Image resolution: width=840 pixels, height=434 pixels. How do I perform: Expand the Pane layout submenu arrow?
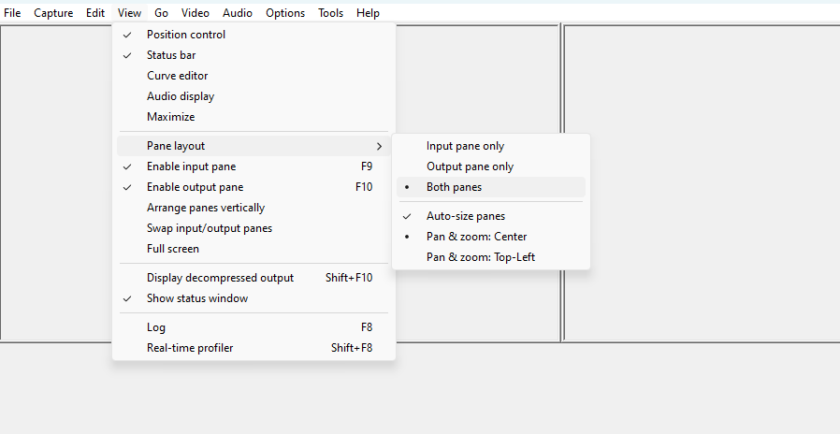coord(379,146)
